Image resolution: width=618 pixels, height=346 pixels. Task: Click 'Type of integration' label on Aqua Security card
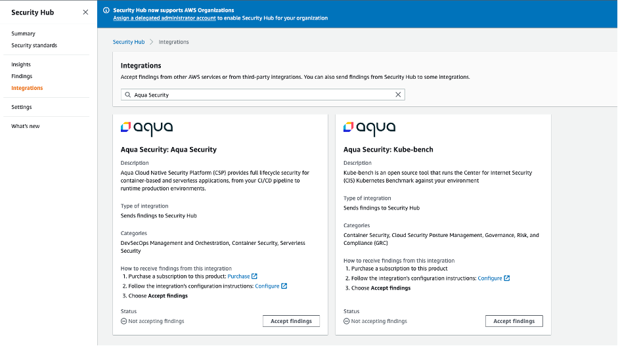point(144,205)
